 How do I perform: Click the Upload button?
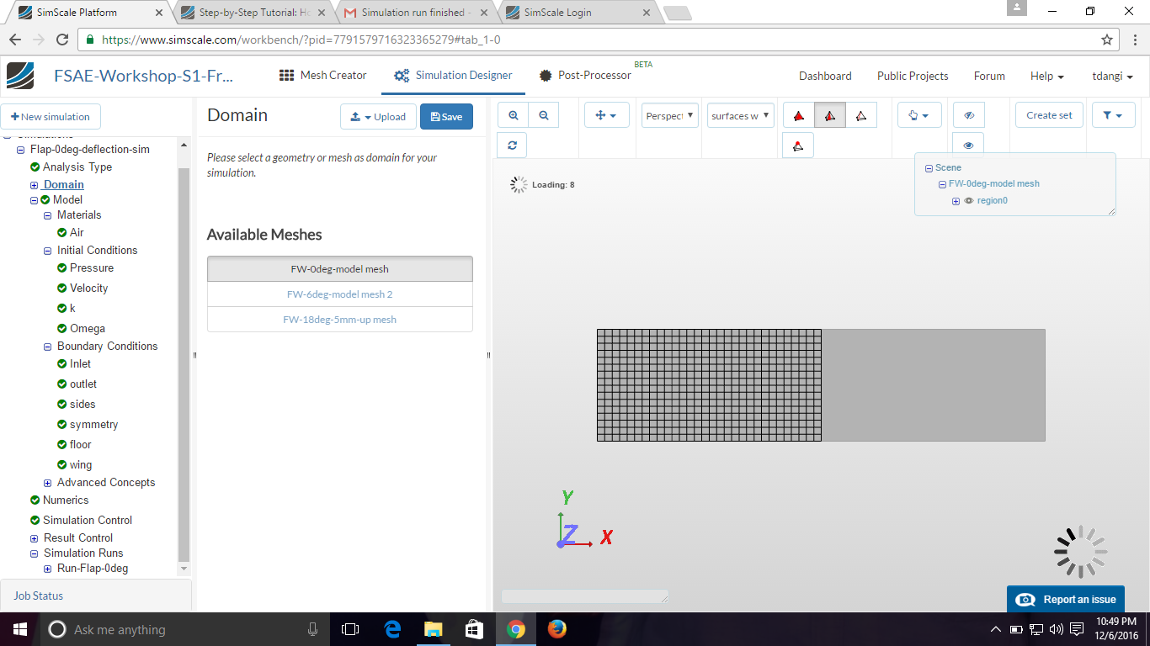click(x=378, y=117)
